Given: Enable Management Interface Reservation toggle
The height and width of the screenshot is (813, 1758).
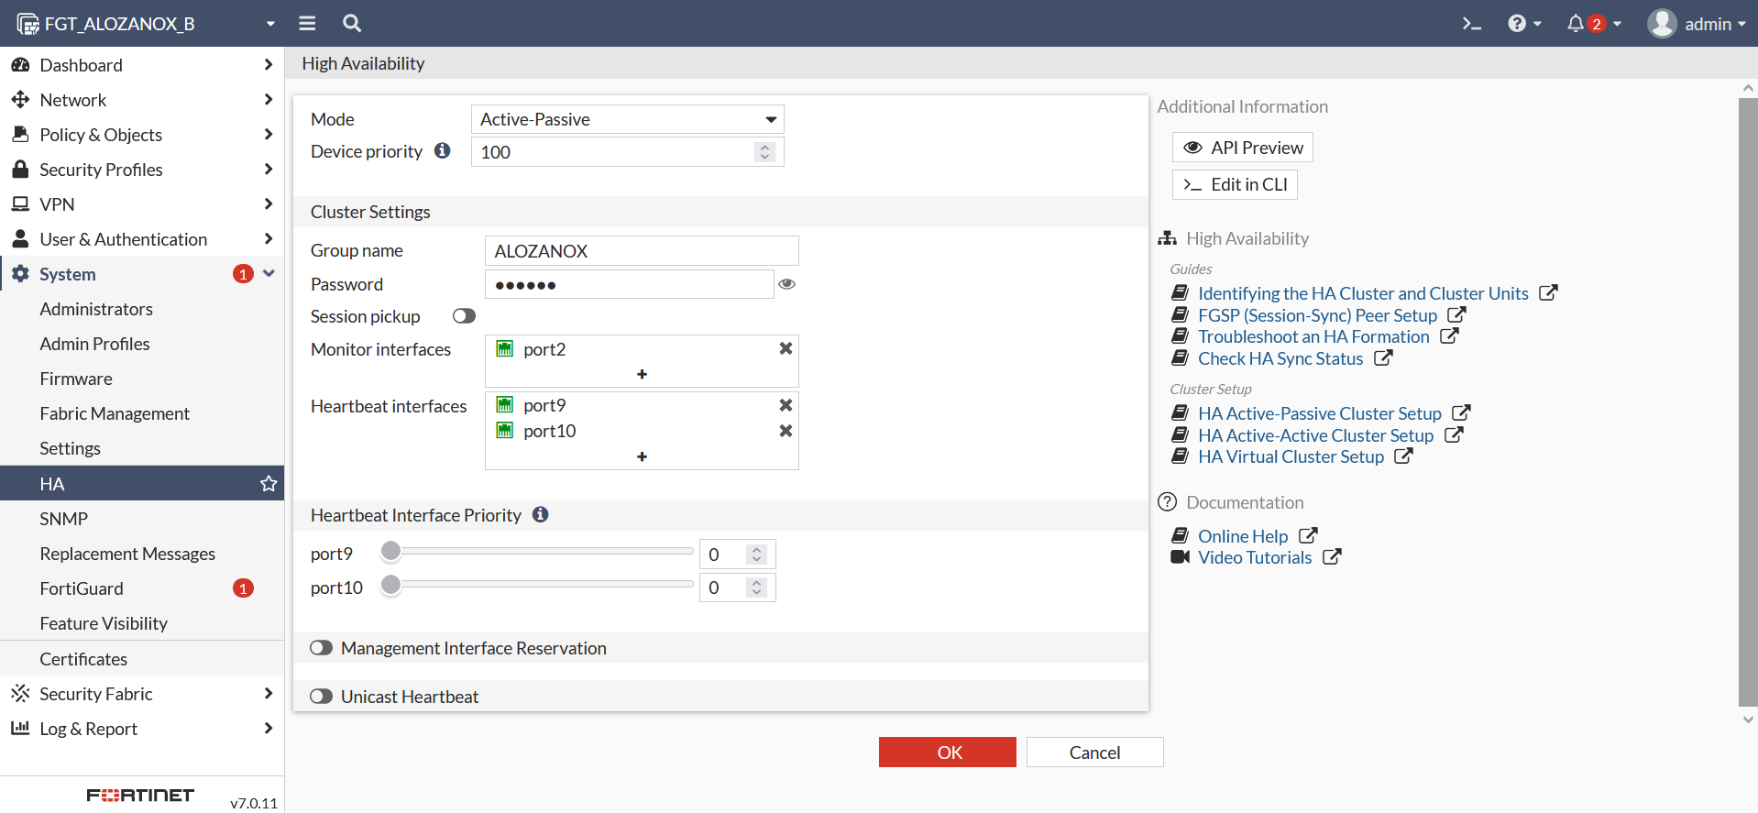Looking at the screenshot, I should point(321,648).
